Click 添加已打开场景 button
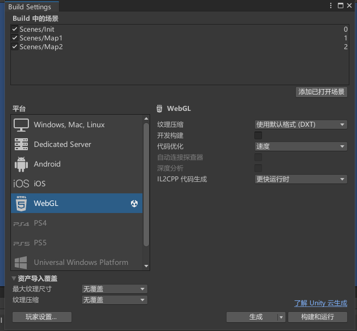The width and height of the screenshot is (357, 331). pyautogui.click(x=322, y=92)
